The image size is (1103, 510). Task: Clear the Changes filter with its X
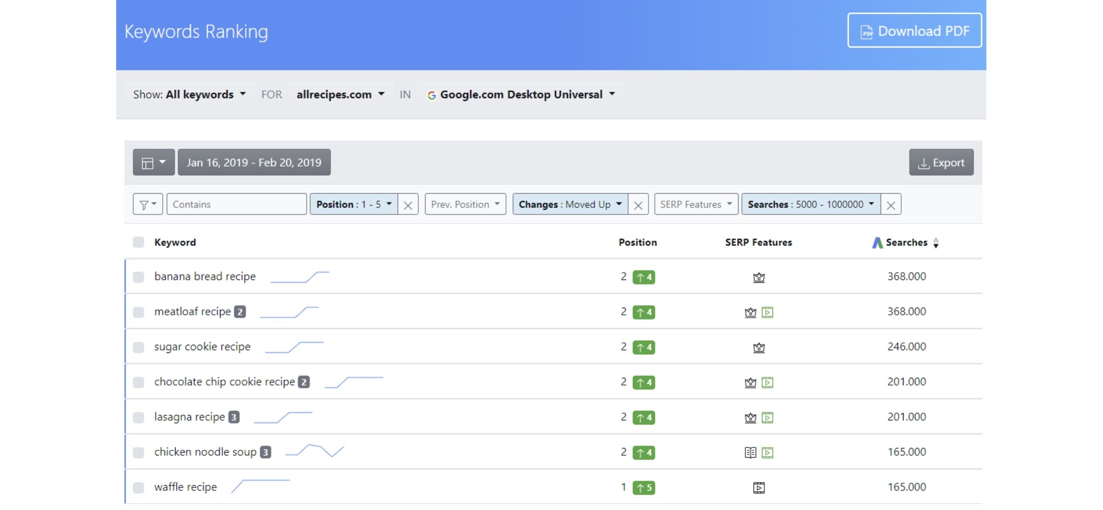(x=638, y=205)
